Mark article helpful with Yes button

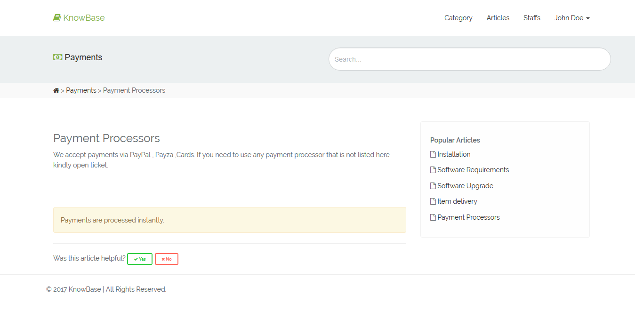(140, 259)
